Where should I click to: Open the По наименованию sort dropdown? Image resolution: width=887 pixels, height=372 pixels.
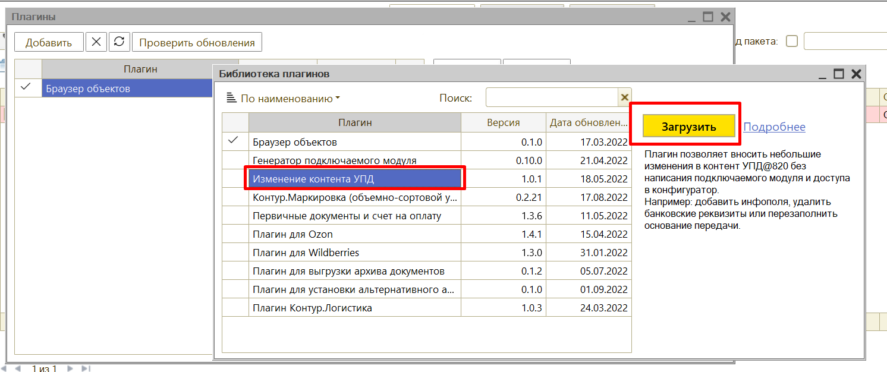(x=290, y=99)
